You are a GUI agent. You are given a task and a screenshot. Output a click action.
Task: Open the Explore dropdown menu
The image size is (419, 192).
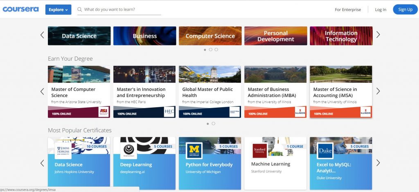pyautogui.click(x=58, y=10)
